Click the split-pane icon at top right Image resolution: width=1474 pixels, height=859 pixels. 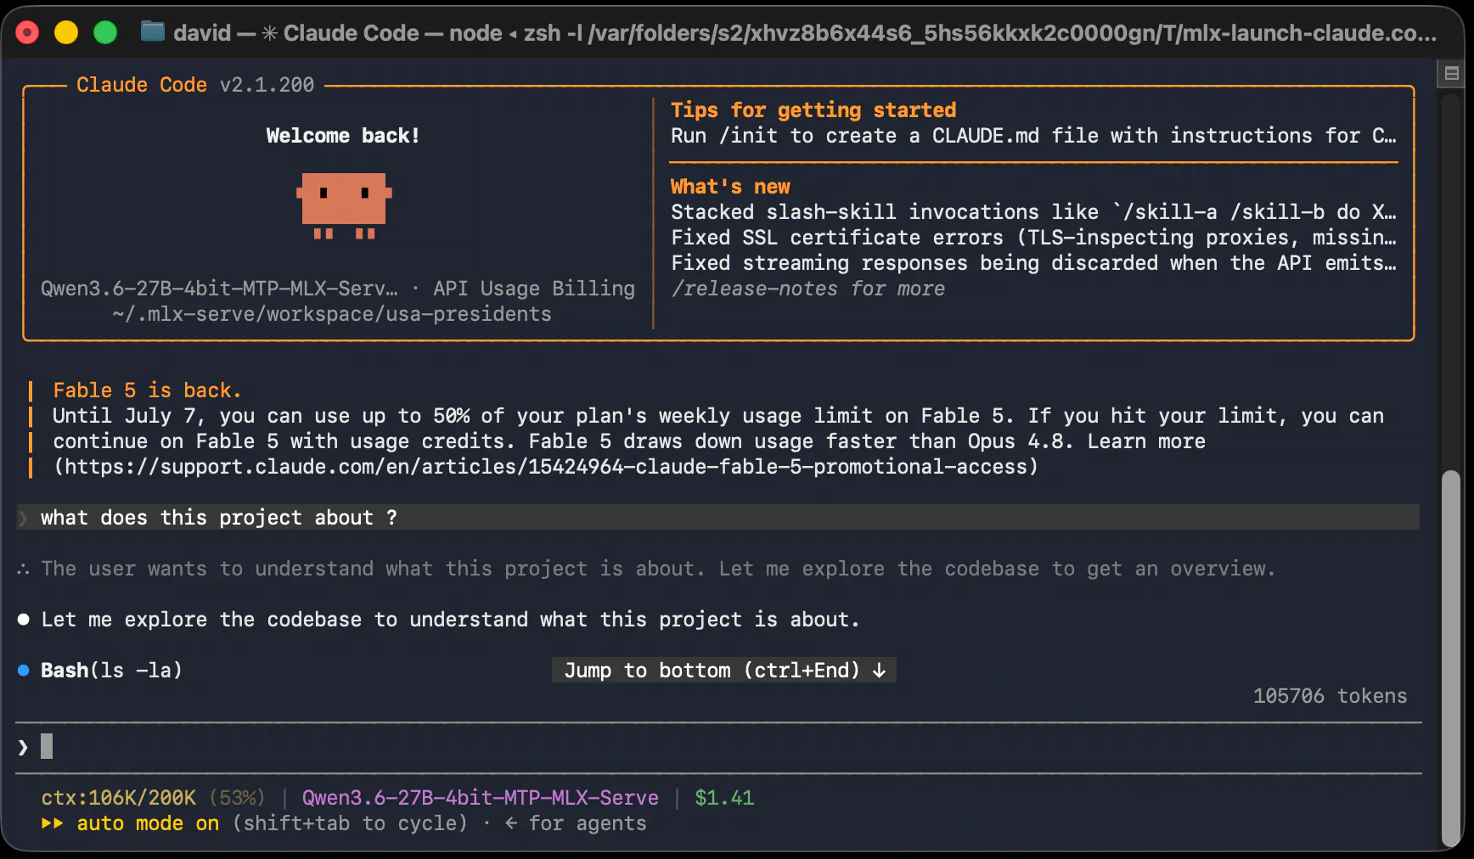(1452, 74)
